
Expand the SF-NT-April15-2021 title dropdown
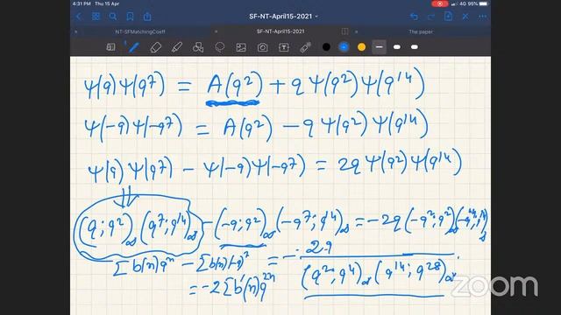tap(316, 17)
